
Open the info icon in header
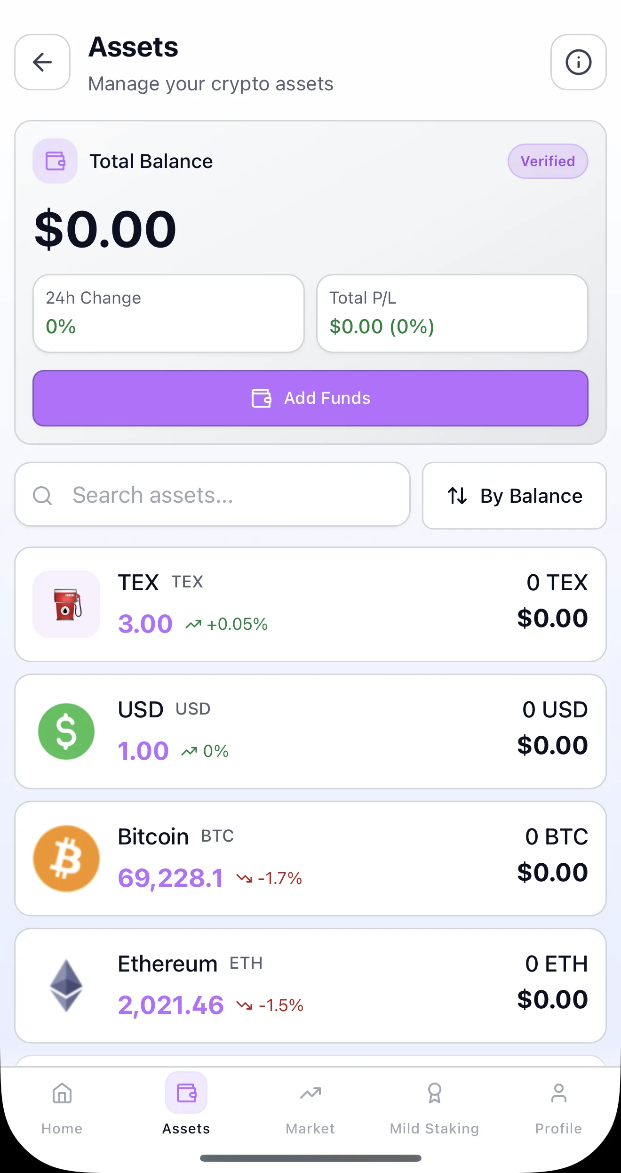click(578, 62)
